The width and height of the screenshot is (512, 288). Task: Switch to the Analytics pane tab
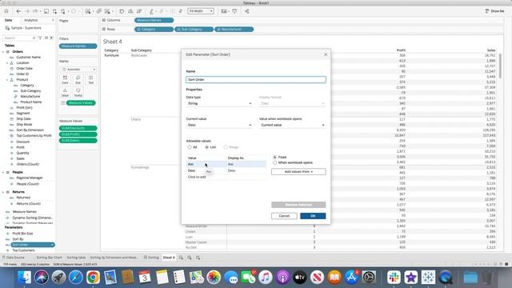(x=31, y=20)
